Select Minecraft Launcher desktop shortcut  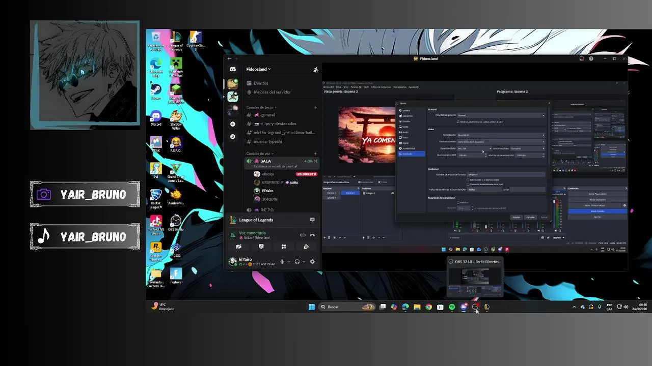176,66
